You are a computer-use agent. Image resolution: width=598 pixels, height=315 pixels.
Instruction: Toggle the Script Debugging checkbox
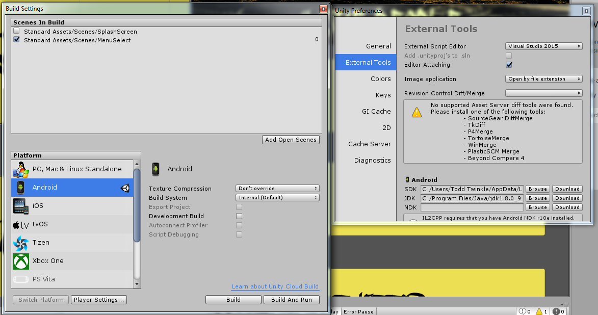coord(239,234)
